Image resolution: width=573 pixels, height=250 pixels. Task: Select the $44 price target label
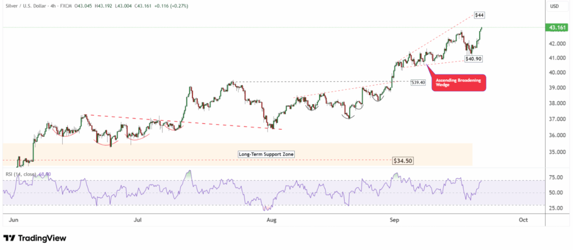pyautogui.click(x=479, y=15)
